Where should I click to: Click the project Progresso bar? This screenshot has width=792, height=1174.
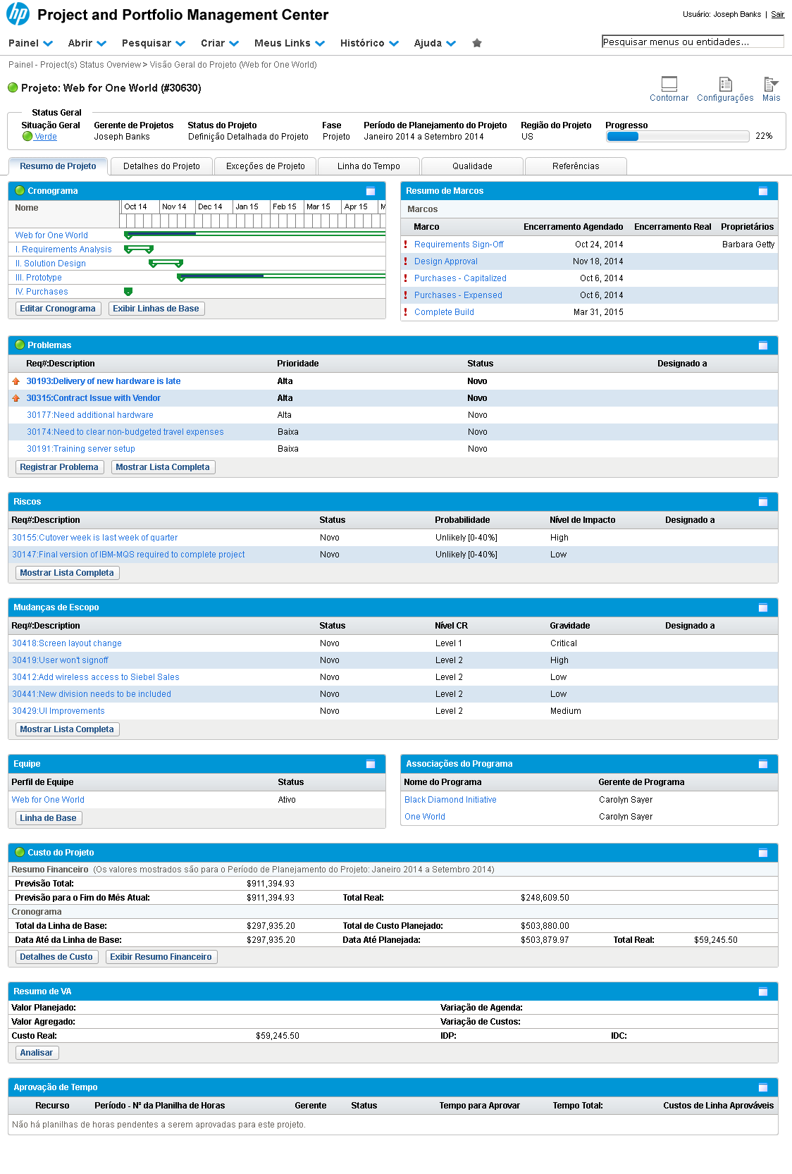677,137
